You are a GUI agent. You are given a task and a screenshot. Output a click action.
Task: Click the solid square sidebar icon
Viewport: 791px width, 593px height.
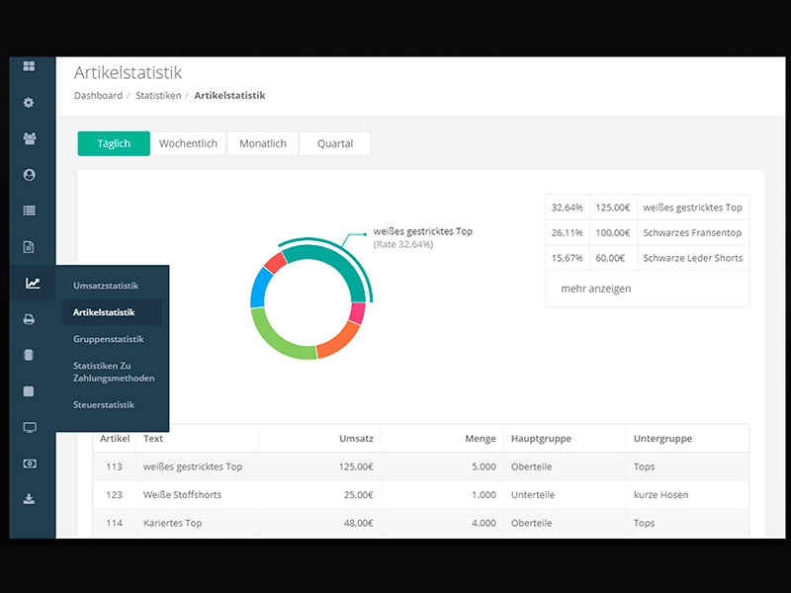pos(29,391)
